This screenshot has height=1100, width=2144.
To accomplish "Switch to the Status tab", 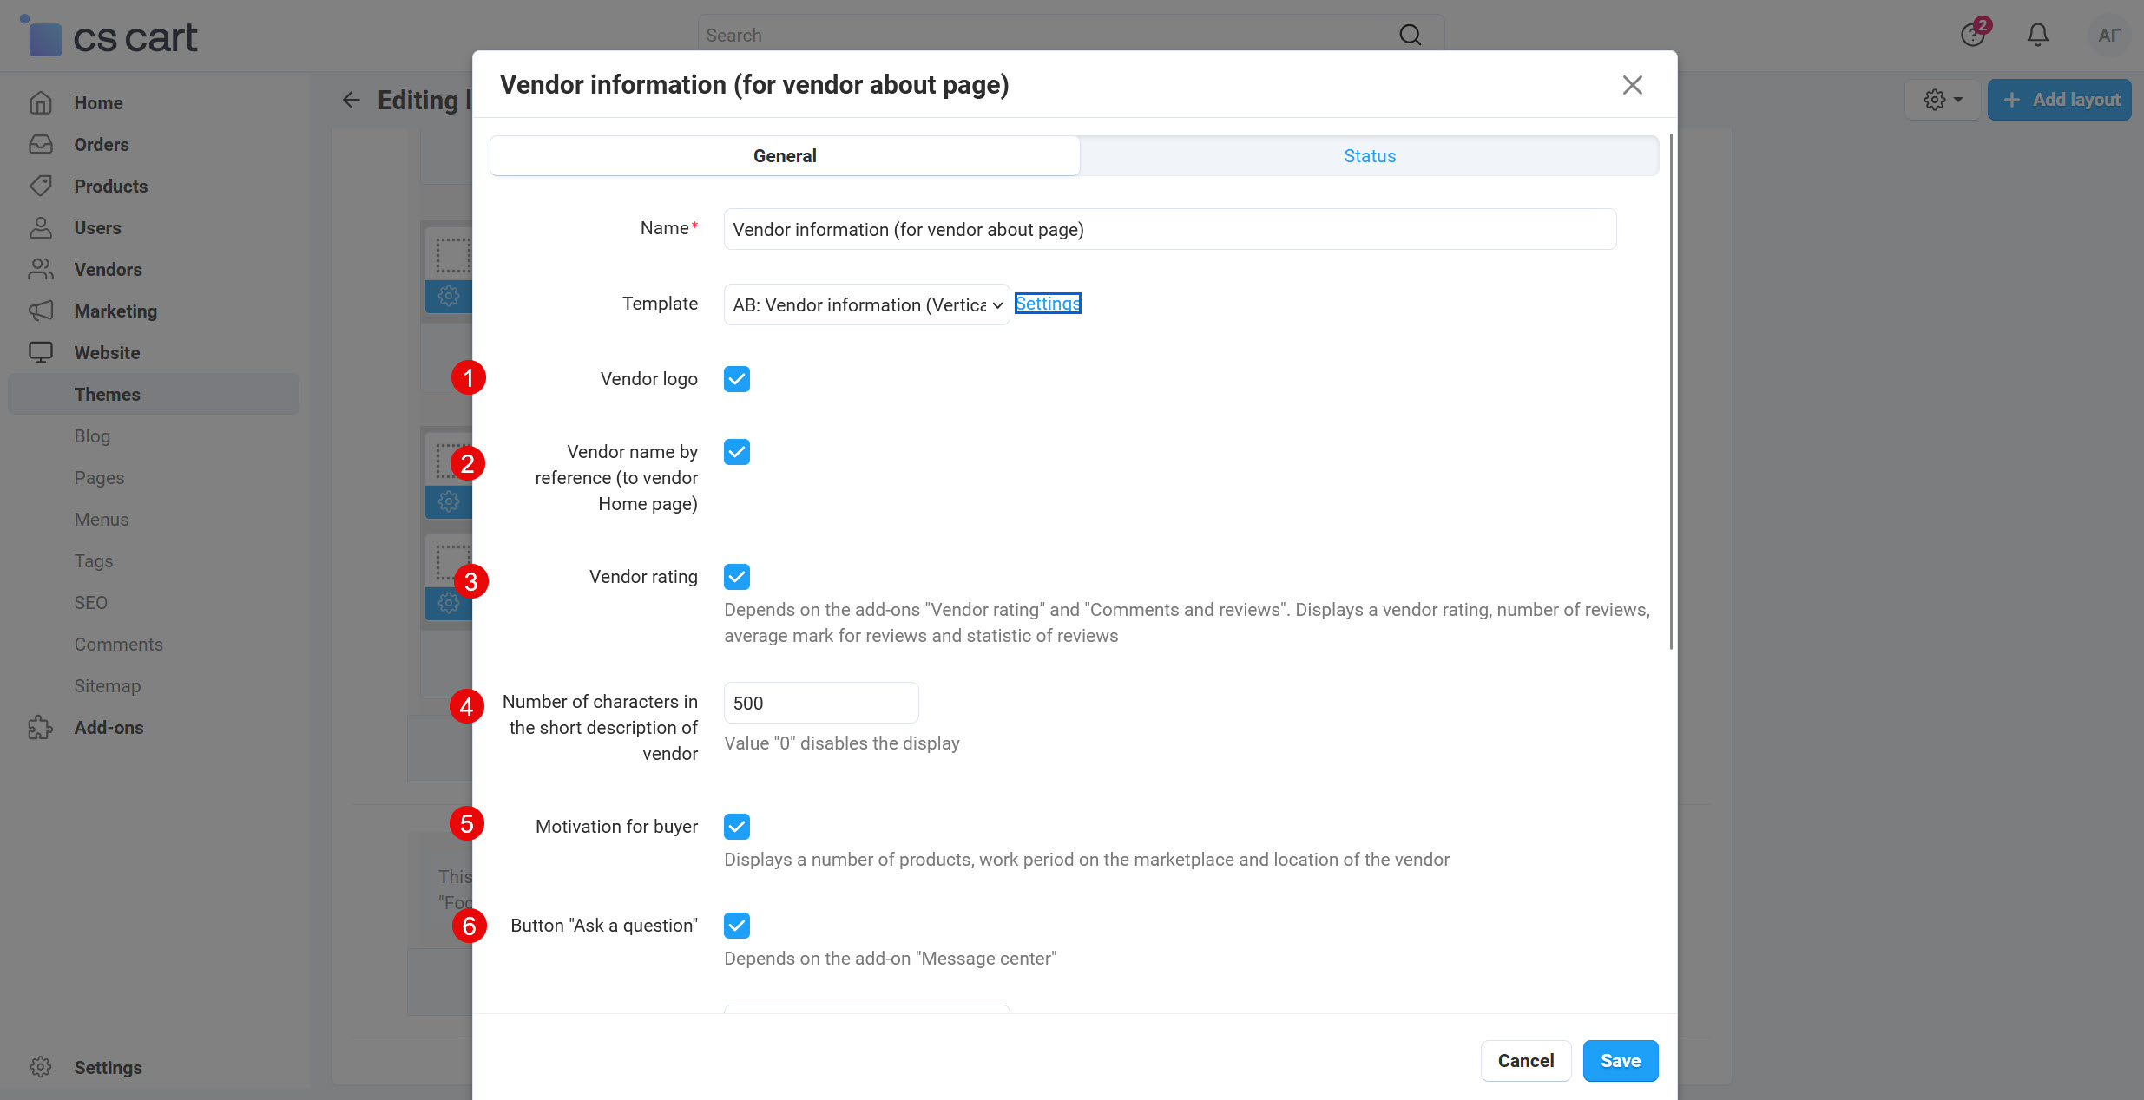I will click(x=1369, y=155).
